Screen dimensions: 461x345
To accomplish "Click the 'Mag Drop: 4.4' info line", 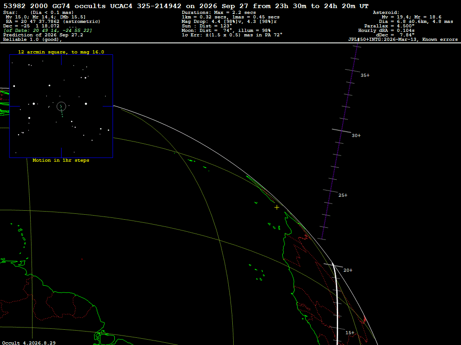I will pos(229,22).
